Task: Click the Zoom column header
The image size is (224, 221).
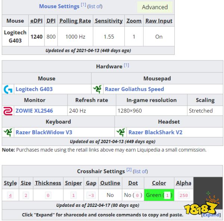Action: click(134, 21)
